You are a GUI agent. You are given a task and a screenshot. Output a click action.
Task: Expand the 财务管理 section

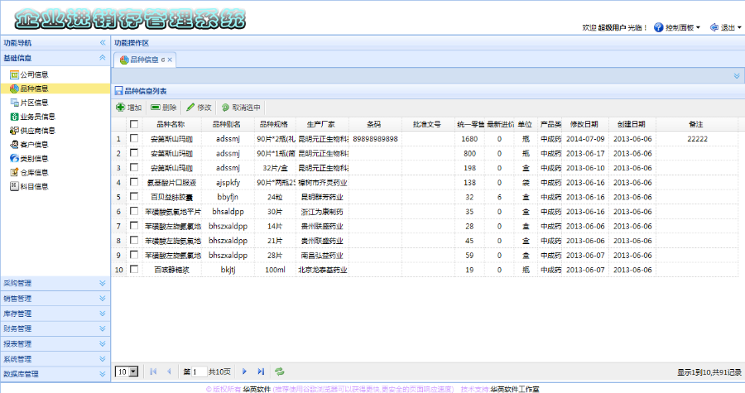103,328
